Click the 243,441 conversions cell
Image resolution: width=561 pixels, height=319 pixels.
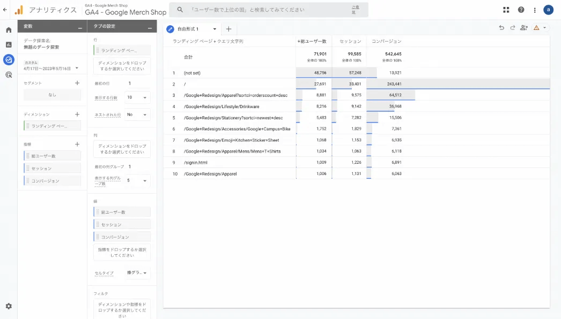click(x=394, y=84)
